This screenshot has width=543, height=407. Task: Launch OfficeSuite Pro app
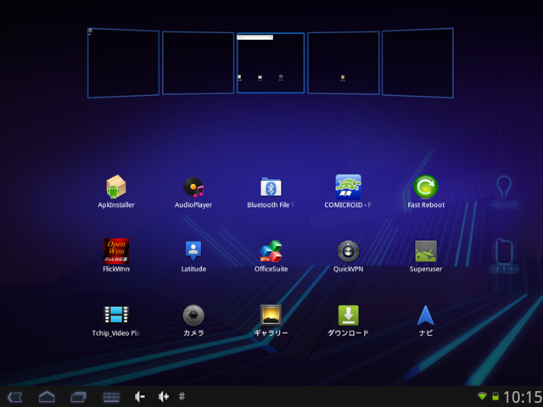[x=271, y=255]
